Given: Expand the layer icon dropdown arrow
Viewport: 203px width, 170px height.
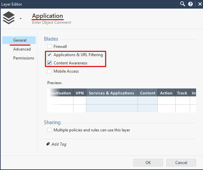Looking at the screenshot, I should point(20,18).
